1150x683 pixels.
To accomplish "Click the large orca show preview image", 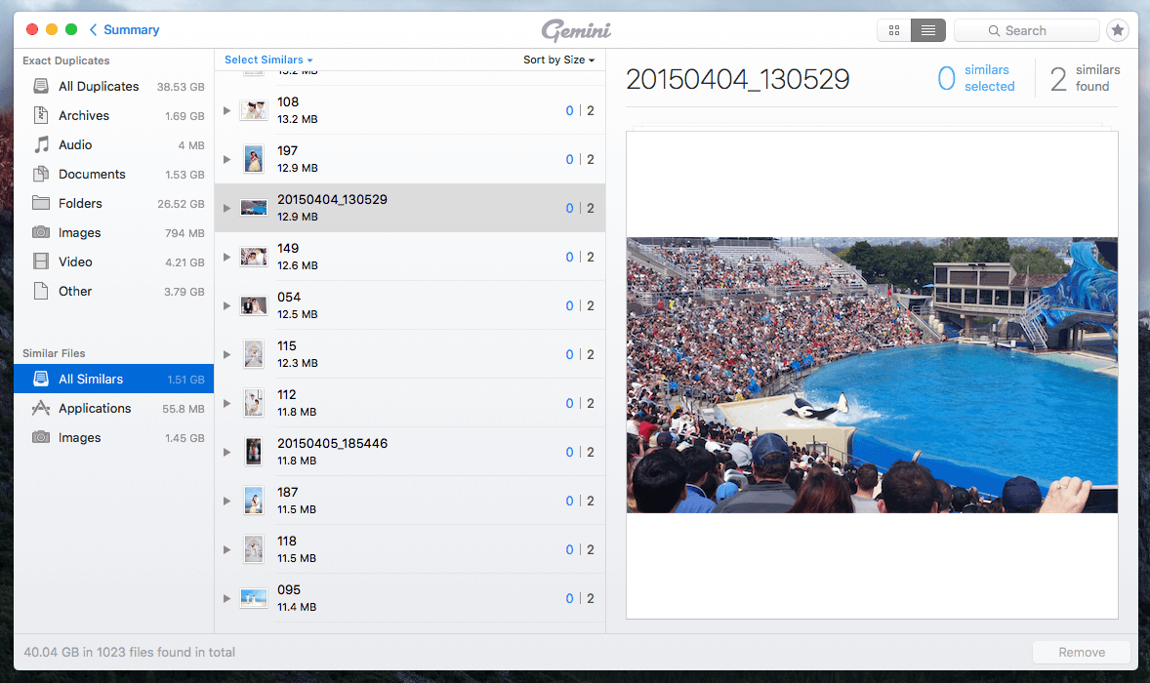I will 872,375.
